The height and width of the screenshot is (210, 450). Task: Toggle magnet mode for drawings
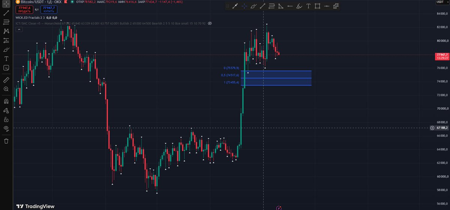[6, 101]
